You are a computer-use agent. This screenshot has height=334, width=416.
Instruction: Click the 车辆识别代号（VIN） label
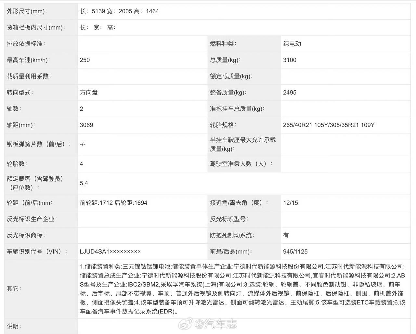tap(37, 251)
